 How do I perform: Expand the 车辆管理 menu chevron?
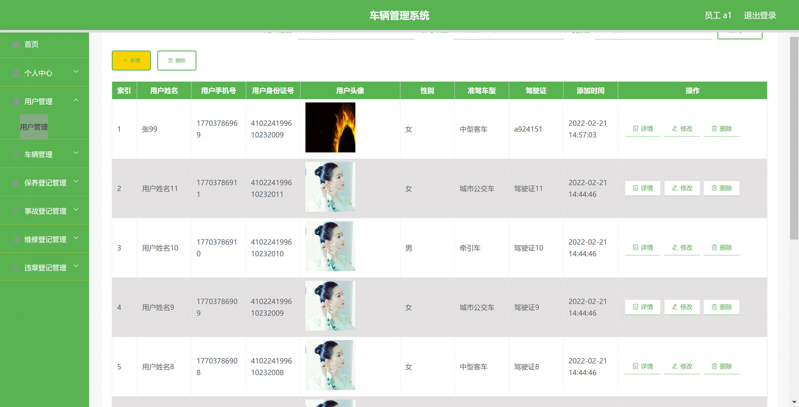coord(76,153)
